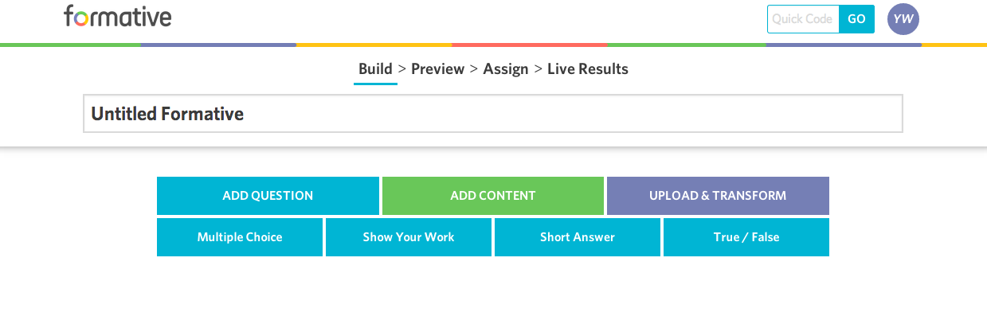Add a Multiple Choice question
Viewport: 987px width, 324px height.
[240, 237]
